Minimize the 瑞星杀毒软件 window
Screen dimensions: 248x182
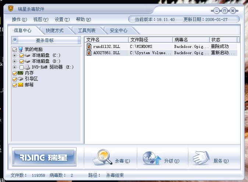pyautogui.click(x=216, y=11)
